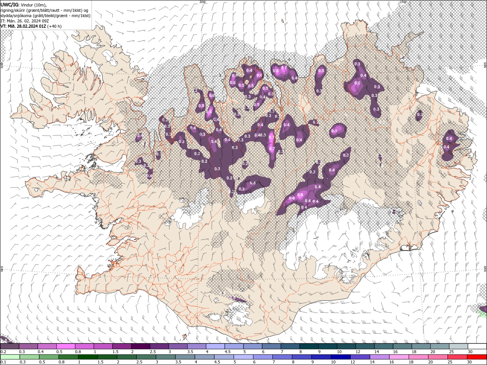Pick the pale lavender 5–6 swatch on the lower scale
The width and height of the screenshot is (487, 365).
pyautogui.click(x=244, y=357)
